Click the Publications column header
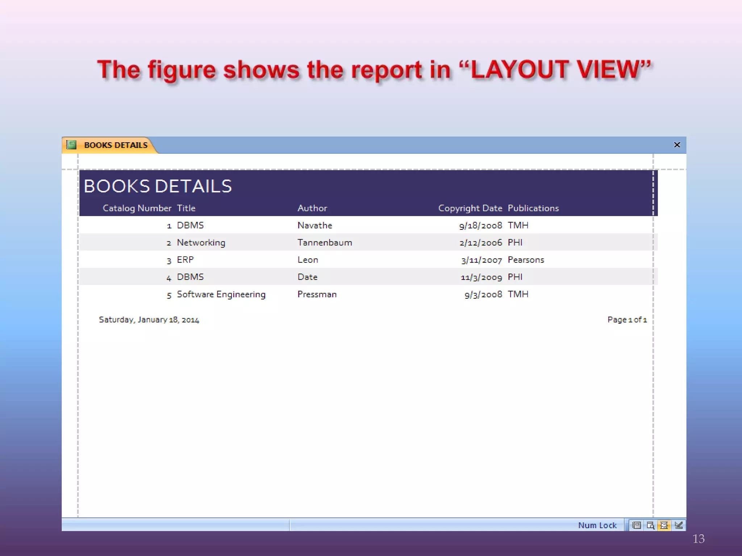Screen dimensions: 742x556 click(533, 208)
